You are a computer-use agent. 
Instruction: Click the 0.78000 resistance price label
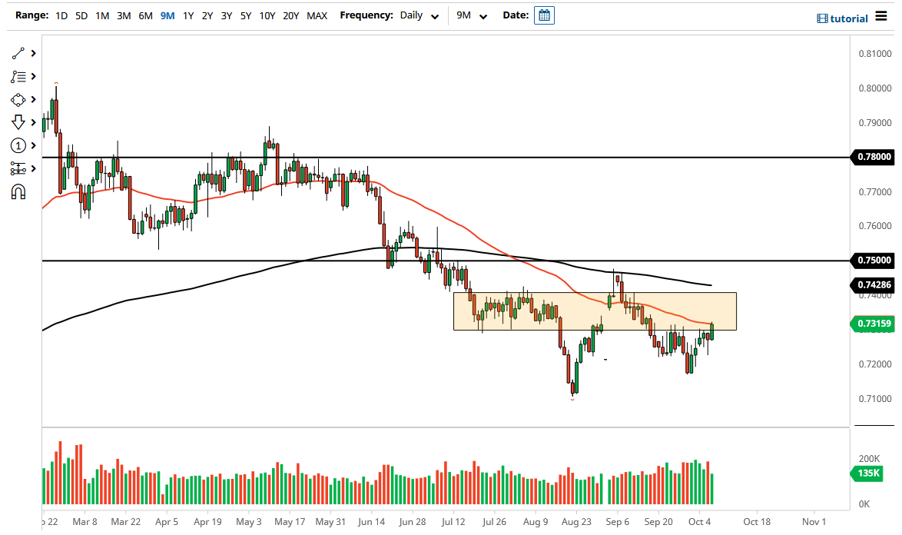[x=874, y=158]
